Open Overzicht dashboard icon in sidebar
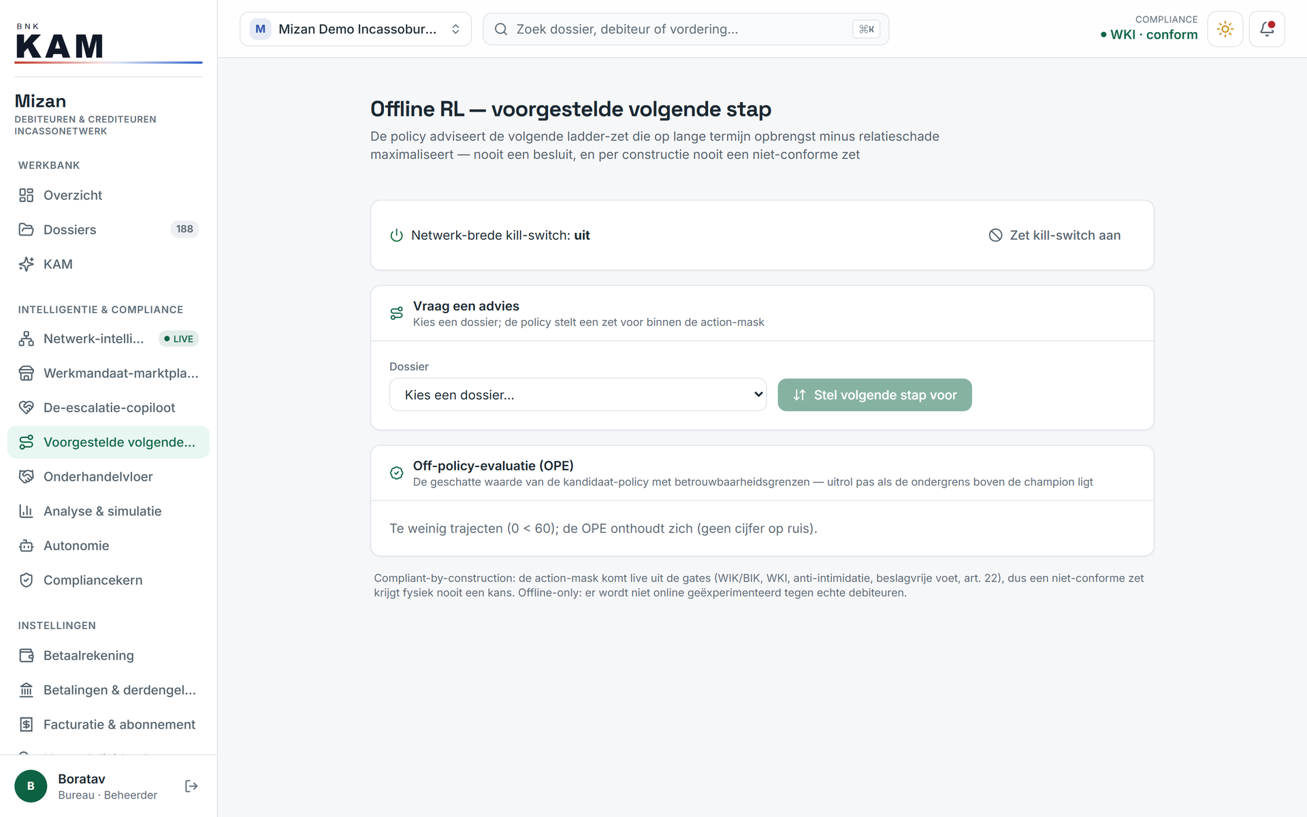 pyautogui.click(x=26, y=195)
